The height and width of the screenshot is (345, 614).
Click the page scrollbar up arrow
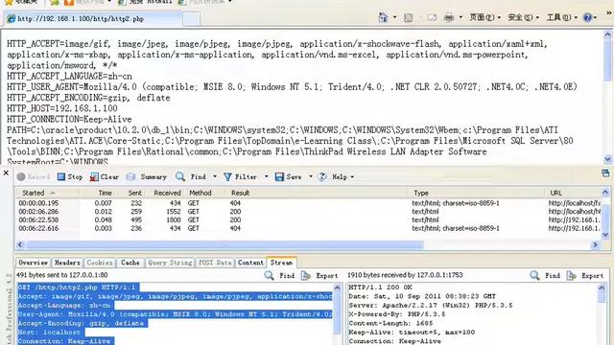click(607, 34)
